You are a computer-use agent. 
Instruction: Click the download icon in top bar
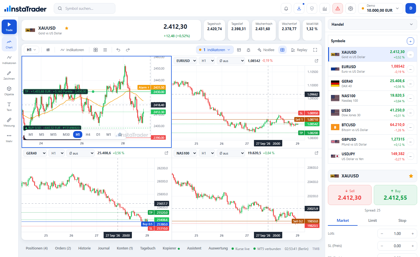pos(299,8)
